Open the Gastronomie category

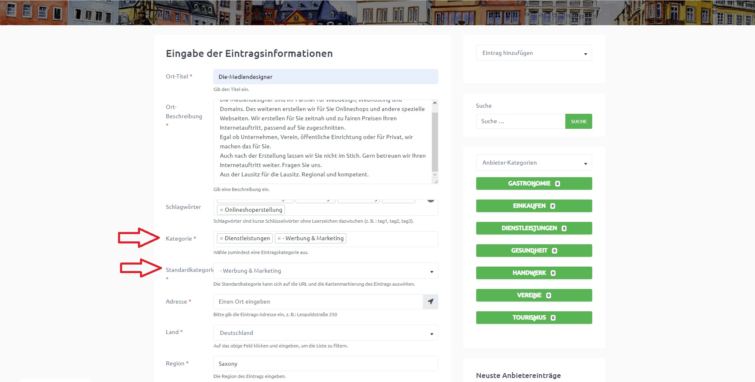[534, 184]
